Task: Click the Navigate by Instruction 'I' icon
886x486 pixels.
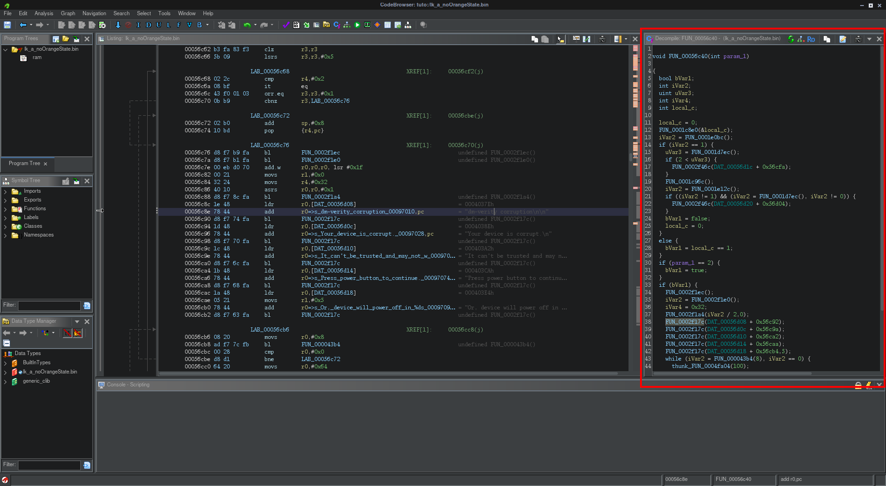Action: coord(138,25)
